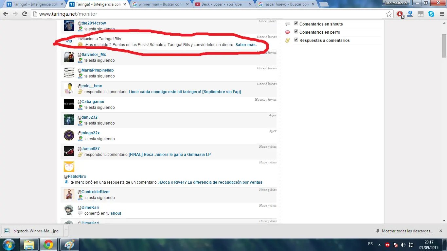The width and height of the screenshot is (447, 251).
Task: Click @ControldeRiver avatar picture
Action: (69, 194)
